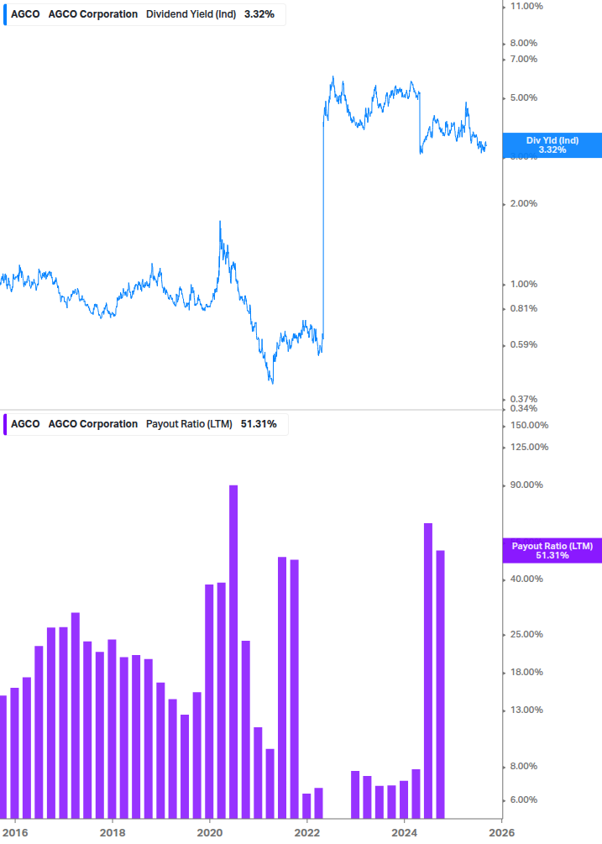Click the Payout Ratio (LTM) 51.31% value tag
The image size is (602, 844).
coord(552,551)
